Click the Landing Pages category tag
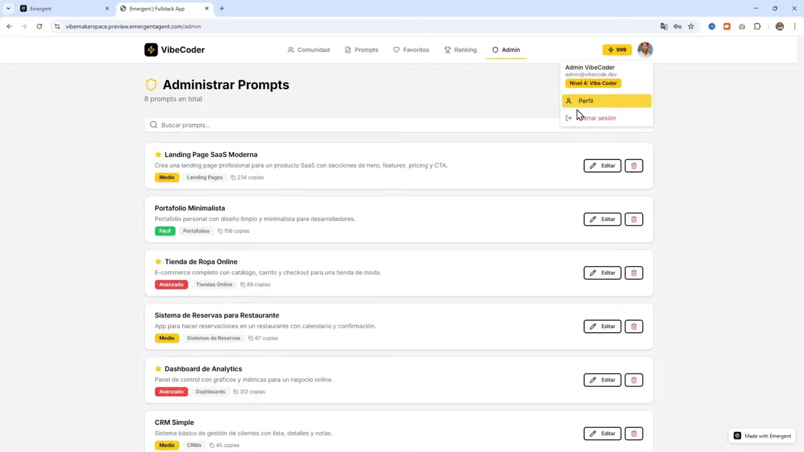The height and width of the screenshot is (452, 804). coord(205,178)
